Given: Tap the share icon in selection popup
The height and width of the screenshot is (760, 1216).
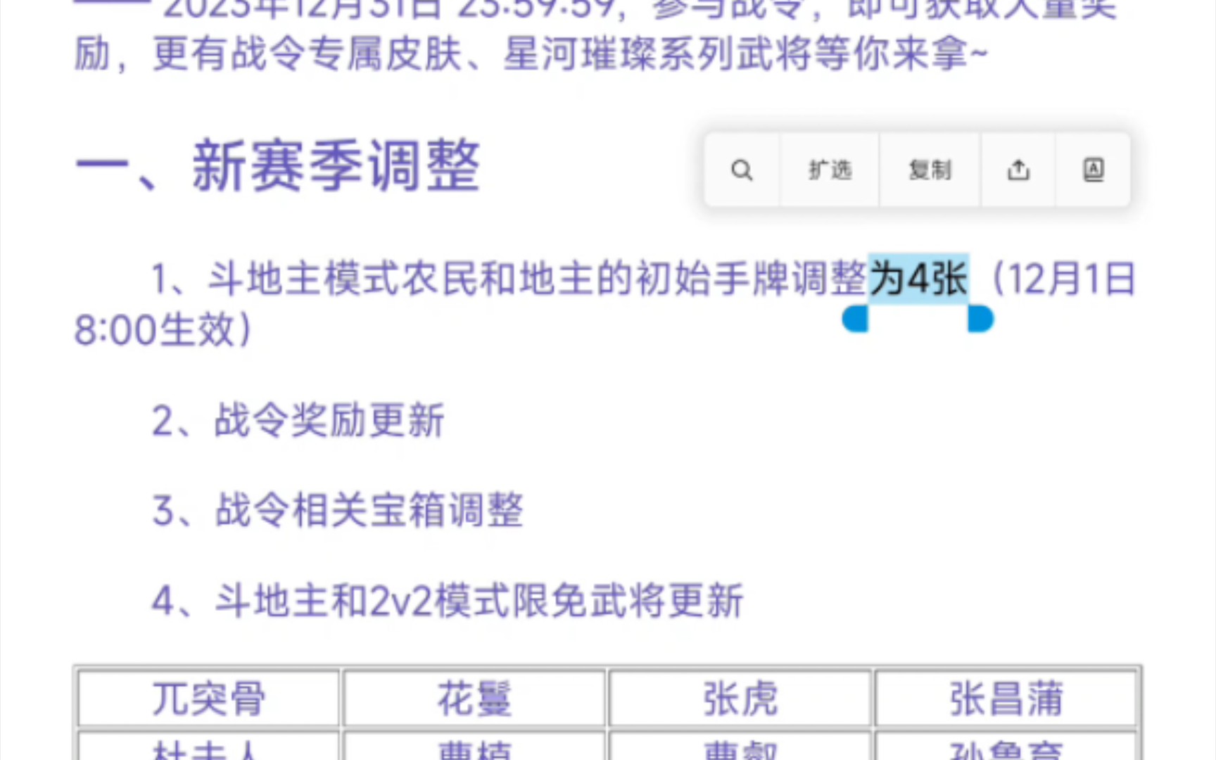Looking at the screenshot, I should click(x=1018, y=170).
